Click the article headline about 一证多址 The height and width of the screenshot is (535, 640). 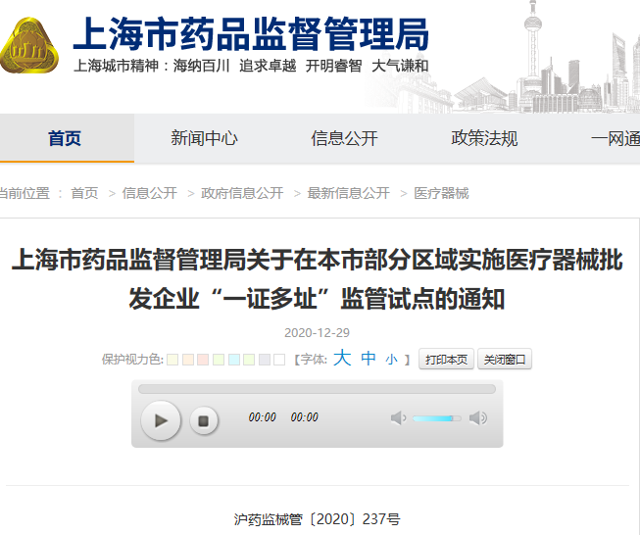tap(318, 279)
